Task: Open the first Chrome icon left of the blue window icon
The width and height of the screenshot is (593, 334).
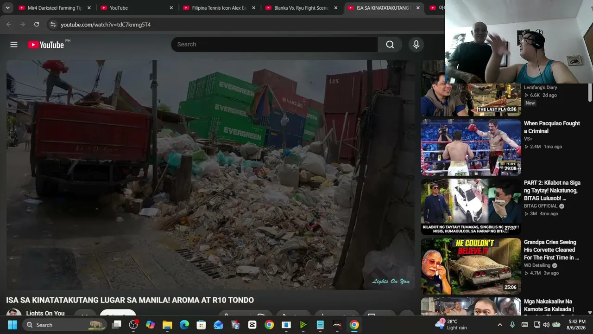Action: point(269,325)
